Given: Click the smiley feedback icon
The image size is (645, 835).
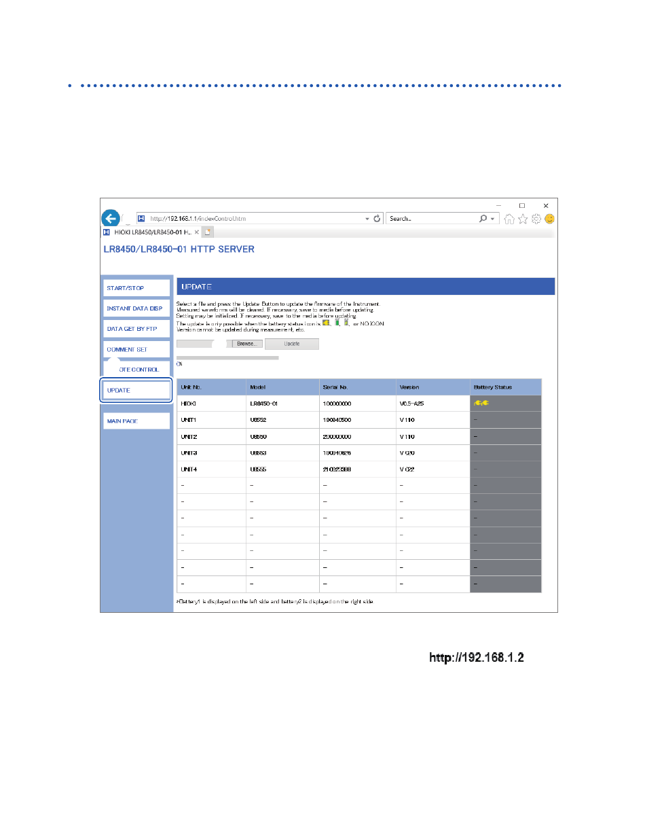Looking at the screenshot, I should (549, 219).
